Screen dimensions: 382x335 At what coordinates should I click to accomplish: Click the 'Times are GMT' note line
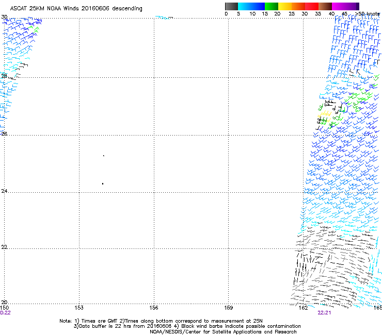coord(161,321)
